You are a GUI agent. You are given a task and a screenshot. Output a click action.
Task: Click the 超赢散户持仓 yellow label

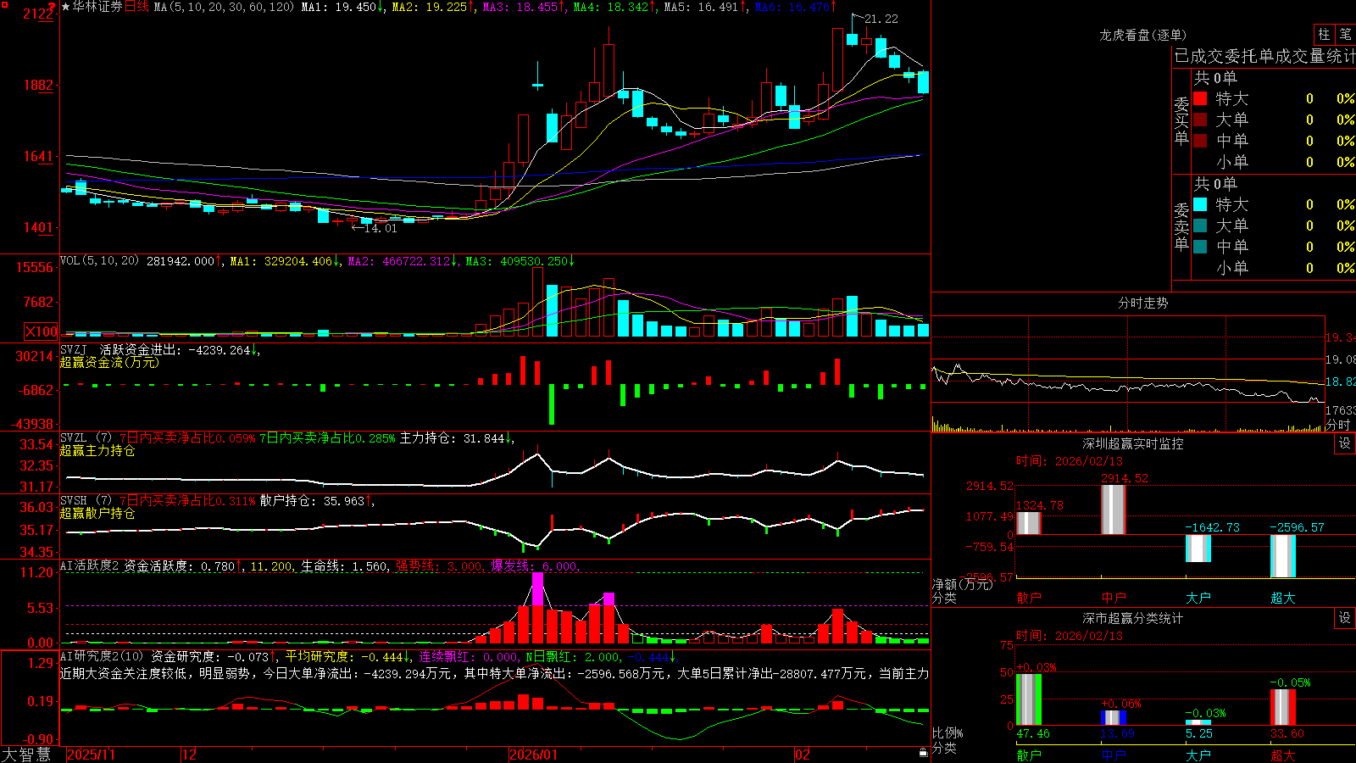coord(97,513)
